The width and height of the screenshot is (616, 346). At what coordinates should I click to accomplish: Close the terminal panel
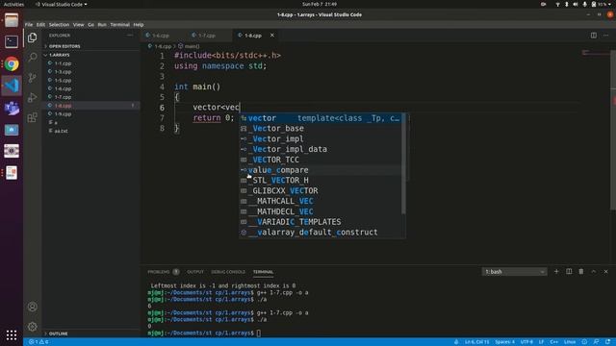coord(605,271)
